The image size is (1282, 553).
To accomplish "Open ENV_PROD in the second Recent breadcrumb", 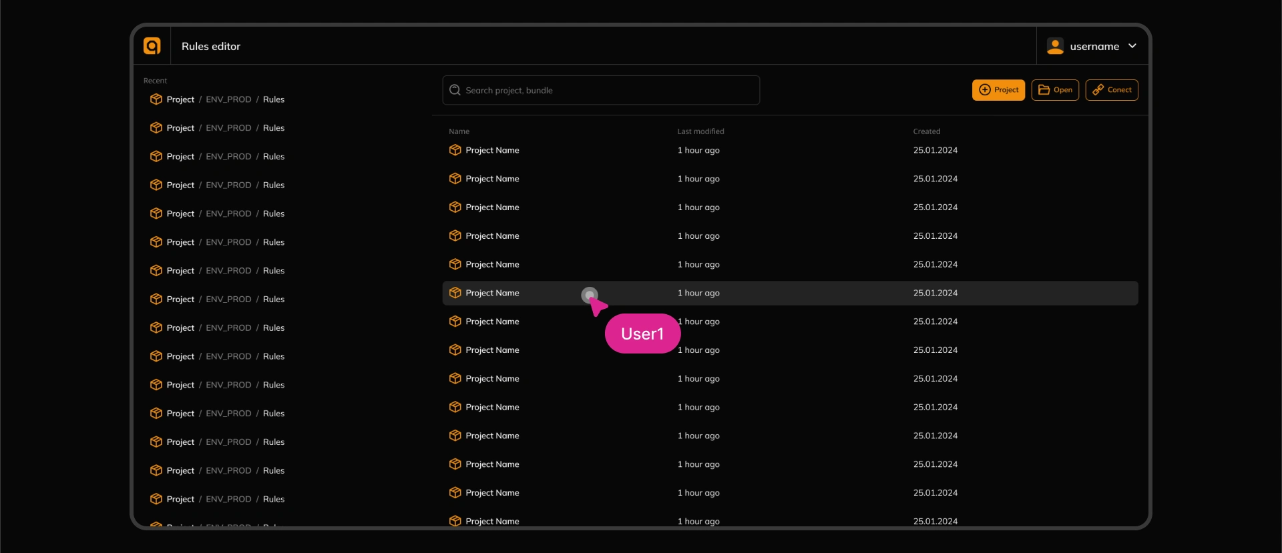I will tap(228, 128).
